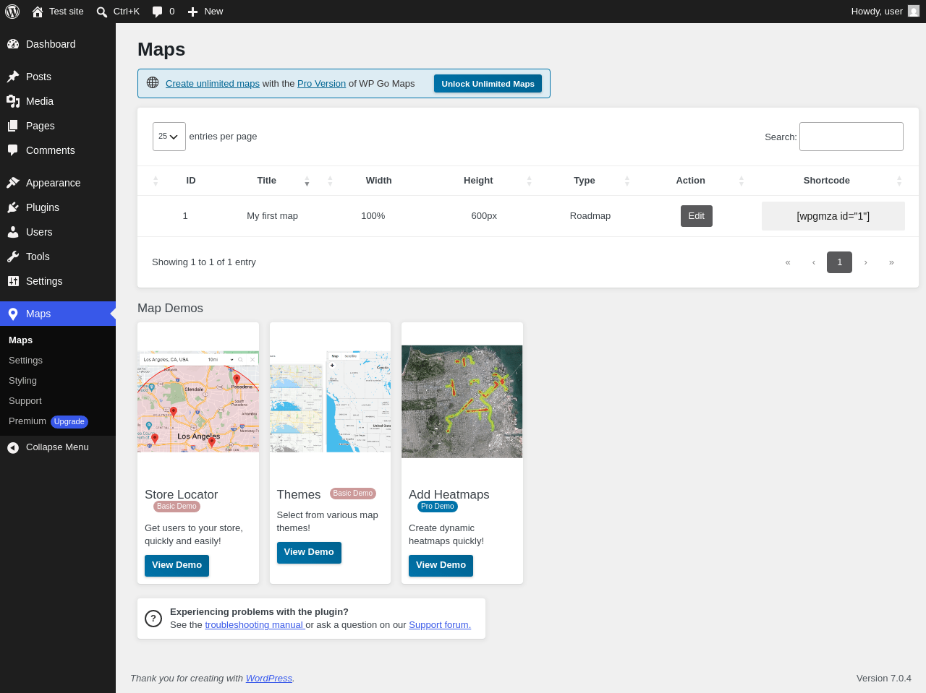View the Store Locator demo
Screen dimensions: 926x693
point(177,566)
